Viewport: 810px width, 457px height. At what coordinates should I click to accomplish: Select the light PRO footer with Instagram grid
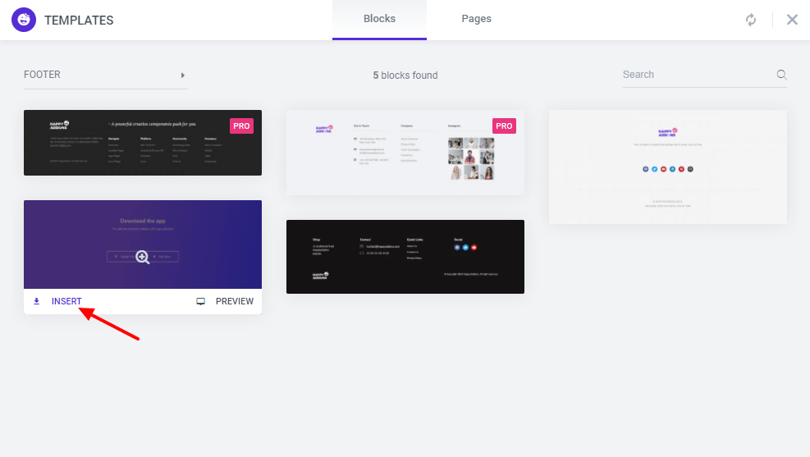click(405, 153)
